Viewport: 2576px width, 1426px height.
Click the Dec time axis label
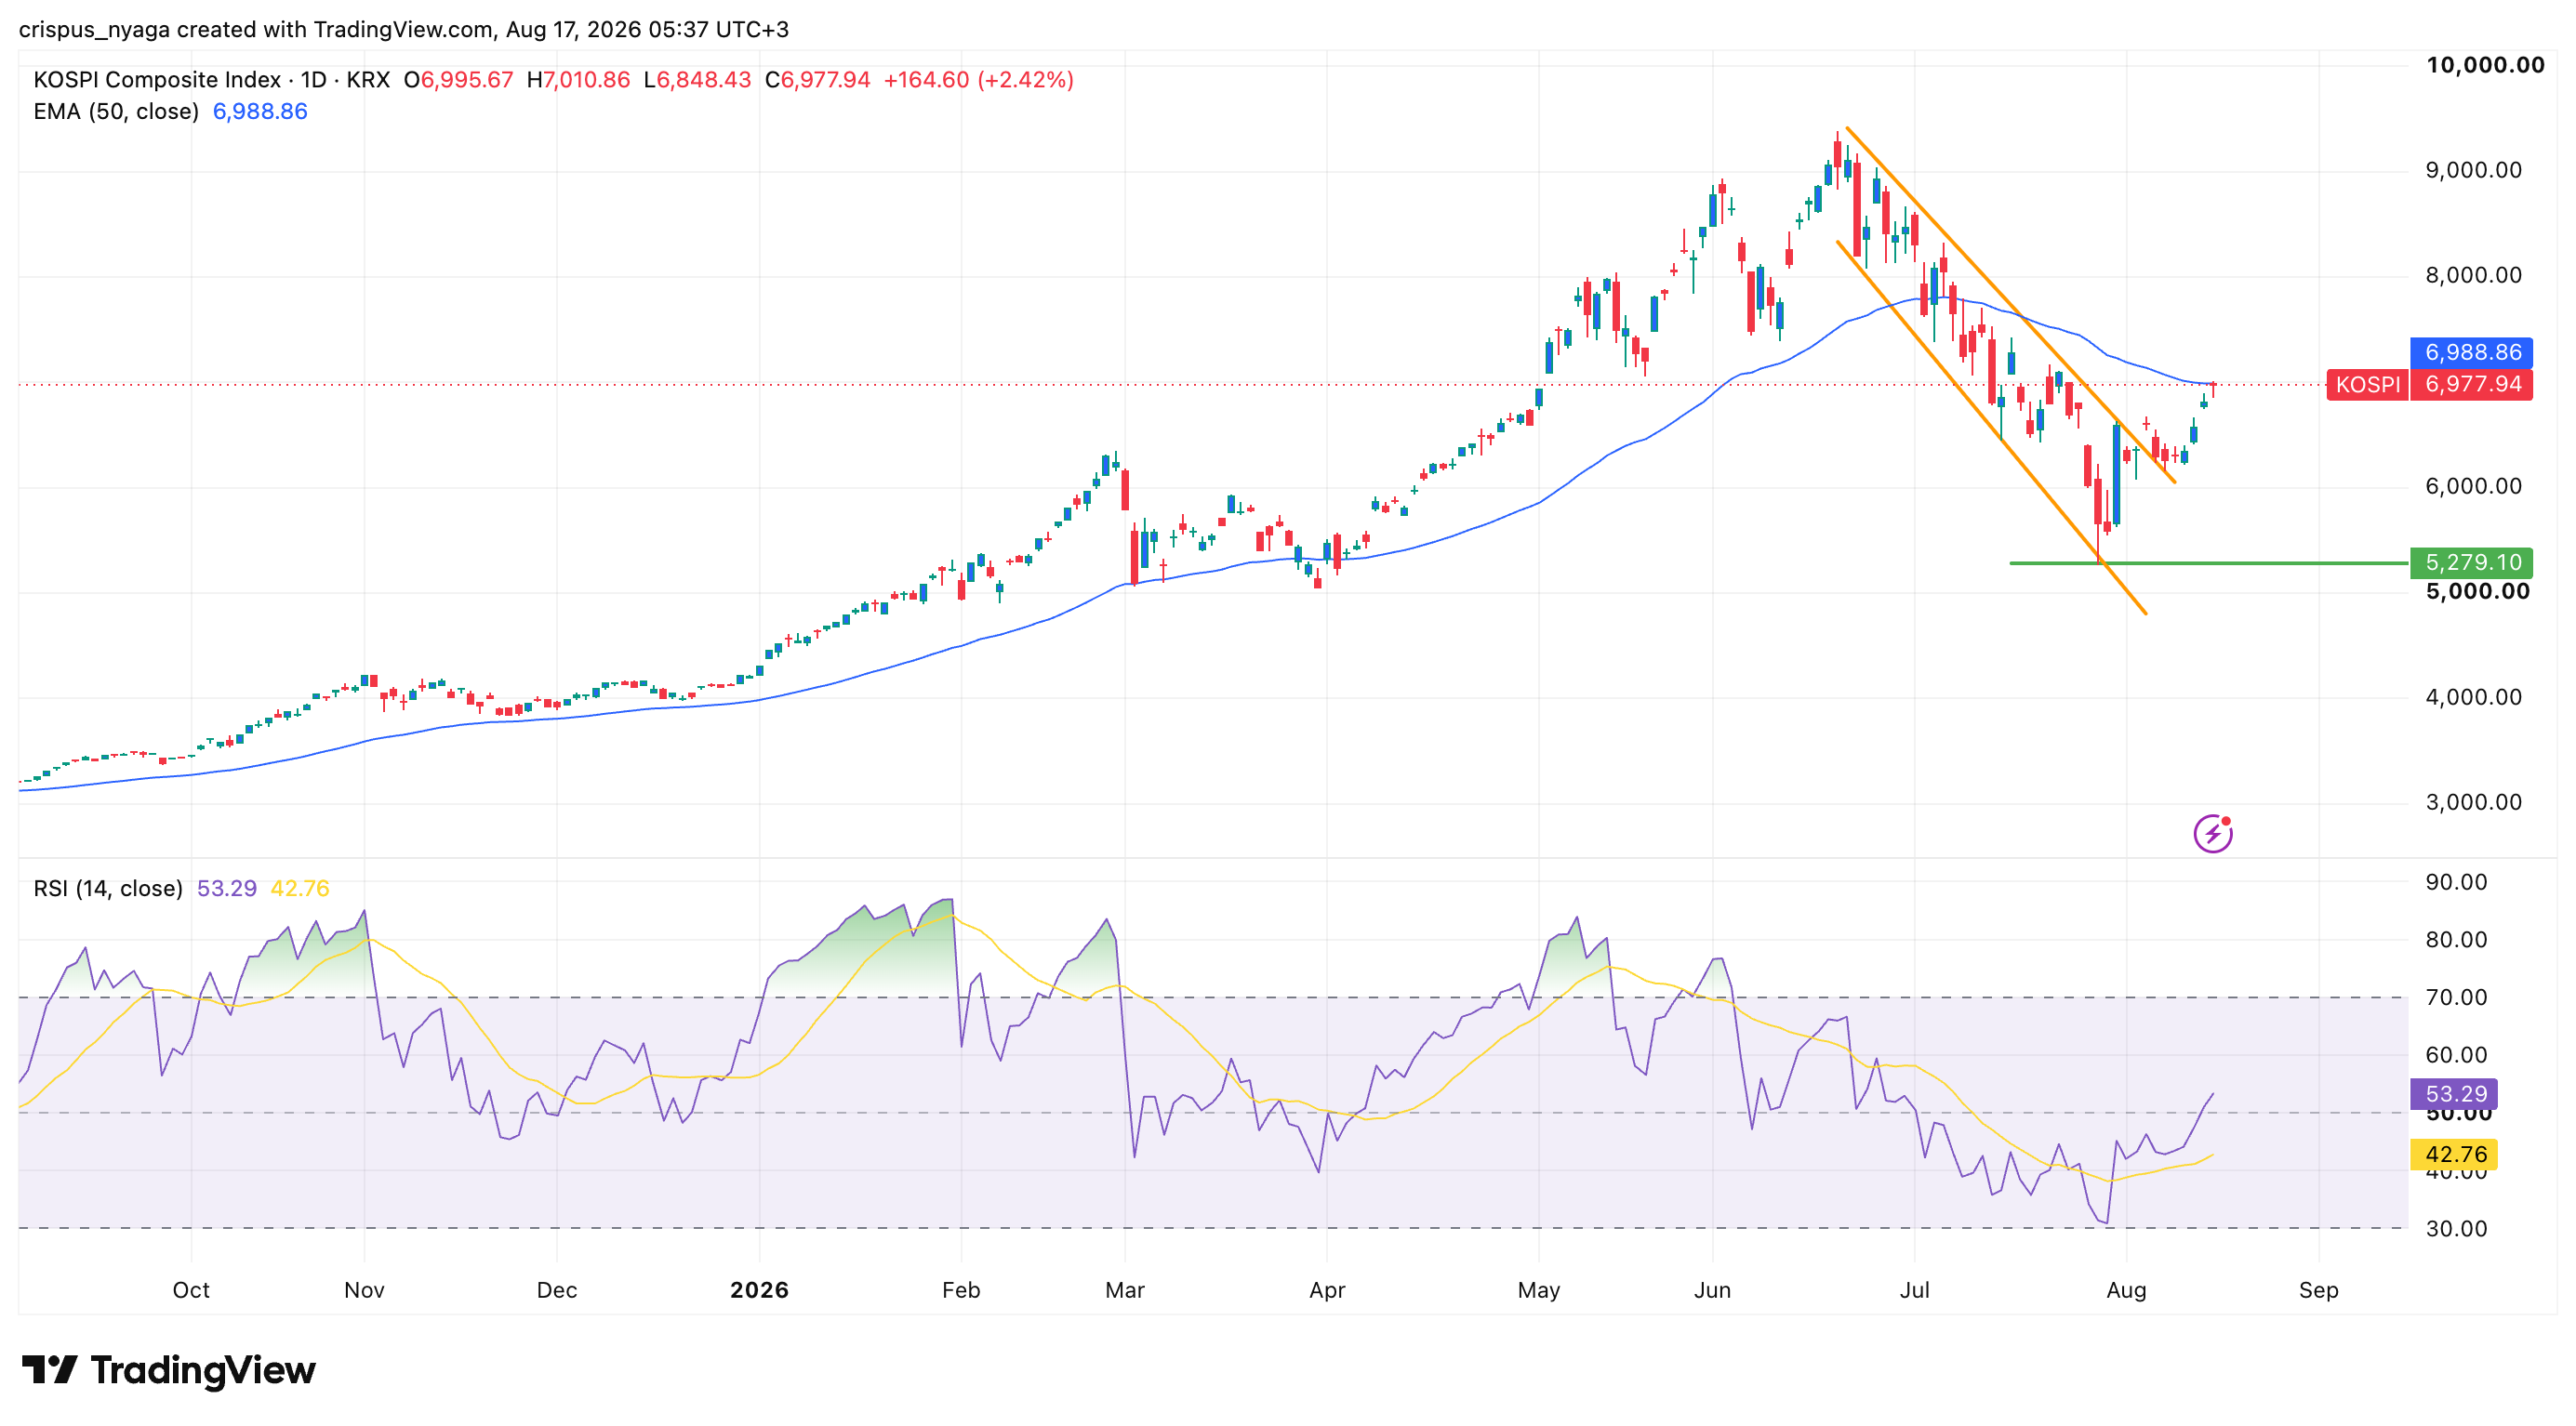(556, 1290)
